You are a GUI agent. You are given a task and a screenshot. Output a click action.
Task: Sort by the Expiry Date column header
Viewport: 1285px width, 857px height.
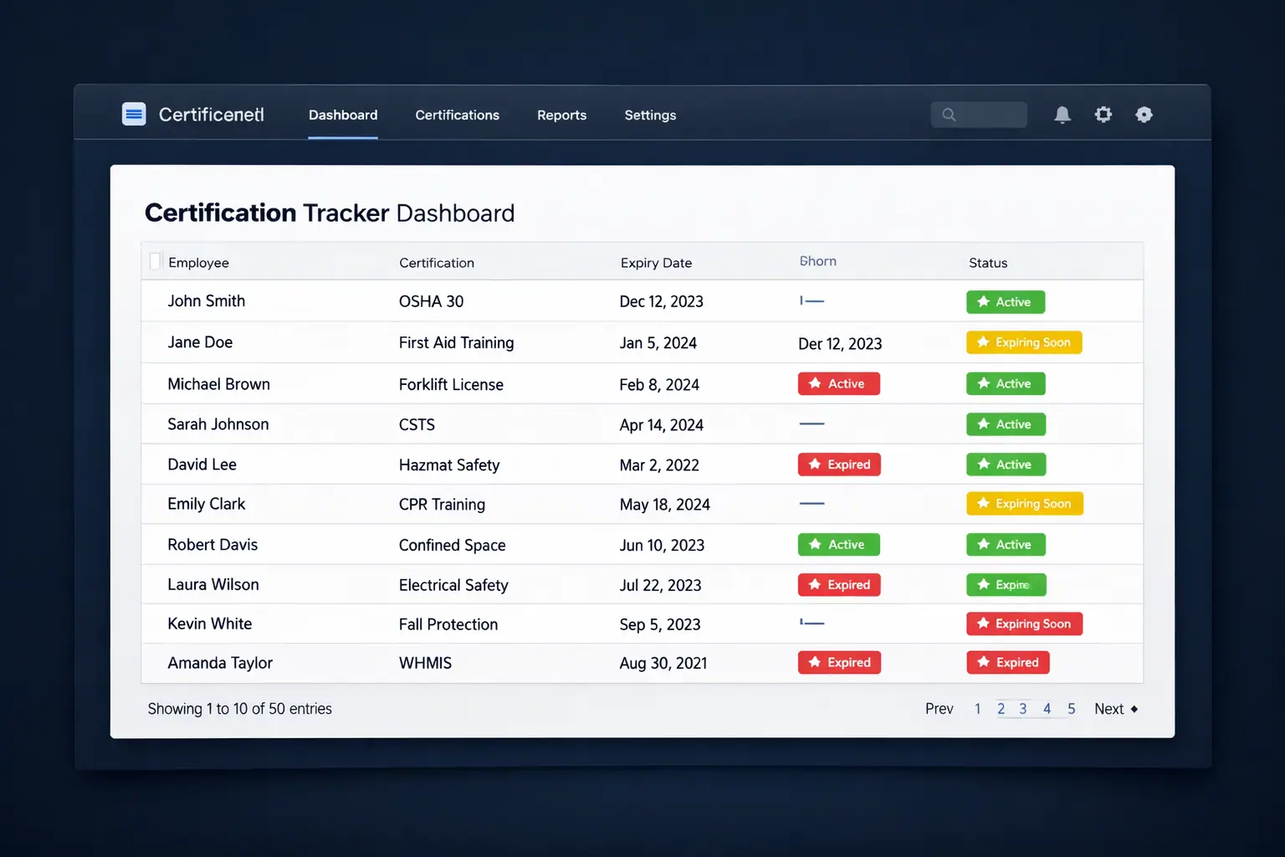656,263
